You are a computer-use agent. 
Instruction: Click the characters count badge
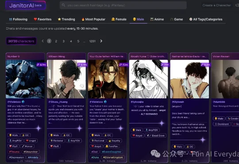[21, 41]
